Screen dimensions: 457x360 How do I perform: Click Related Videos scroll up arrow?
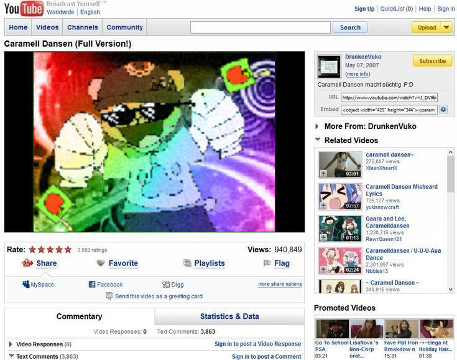[x=450, y=152]
